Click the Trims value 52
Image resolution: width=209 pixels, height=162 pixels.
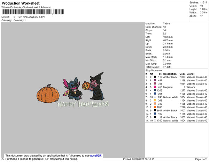point(164,34)
